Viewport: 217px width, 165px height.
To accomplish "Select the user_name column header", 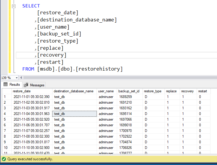I will click(107, 91).
